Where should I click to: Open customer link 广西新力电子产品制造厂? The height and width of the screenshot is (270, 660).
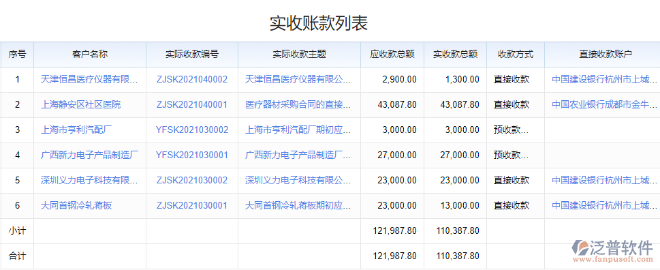90,155
